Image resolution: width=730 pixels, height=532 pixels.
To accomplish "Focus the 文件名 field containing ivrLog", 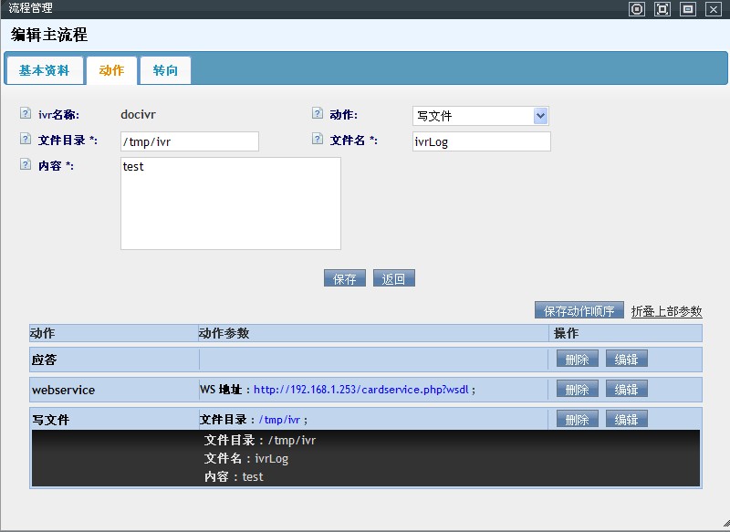I will click(x=481, y=141).
